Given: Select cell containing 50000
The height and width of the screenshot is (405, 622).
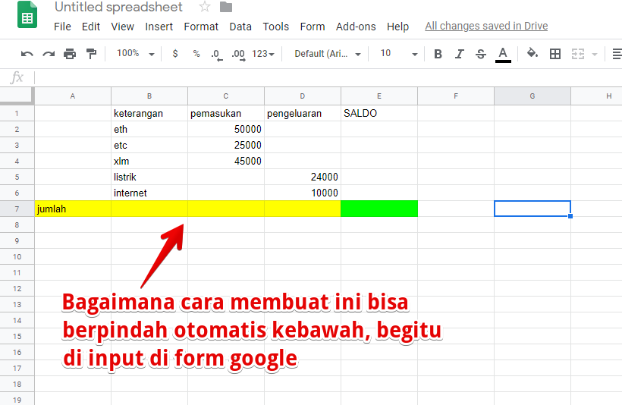Looking at the screenshot, I should click(x=226, y=130).
